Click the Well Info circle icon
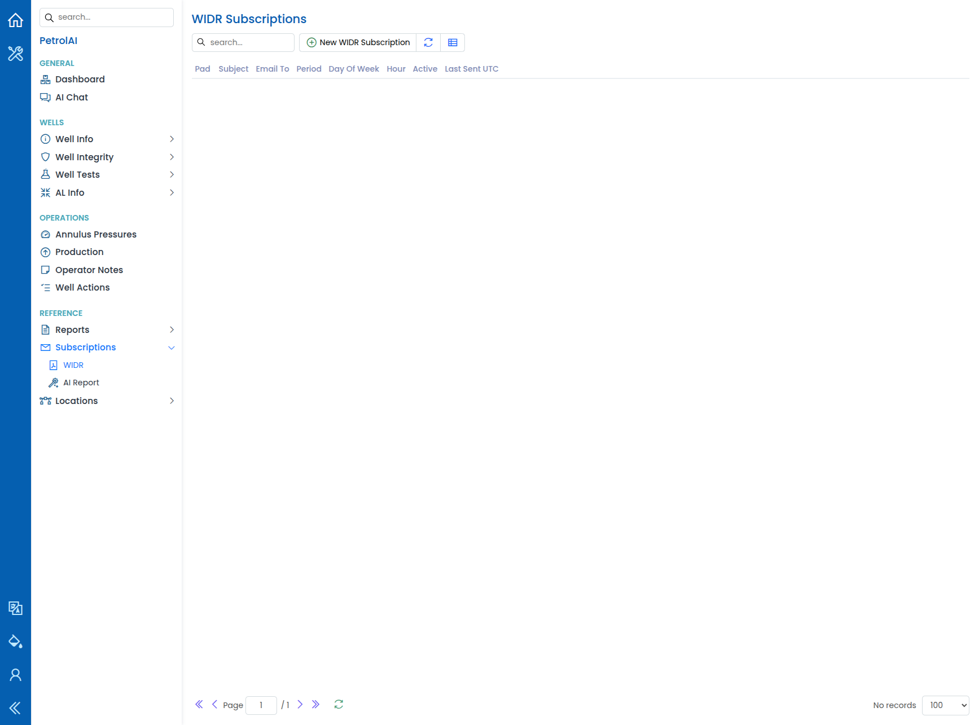 [46, 139]
